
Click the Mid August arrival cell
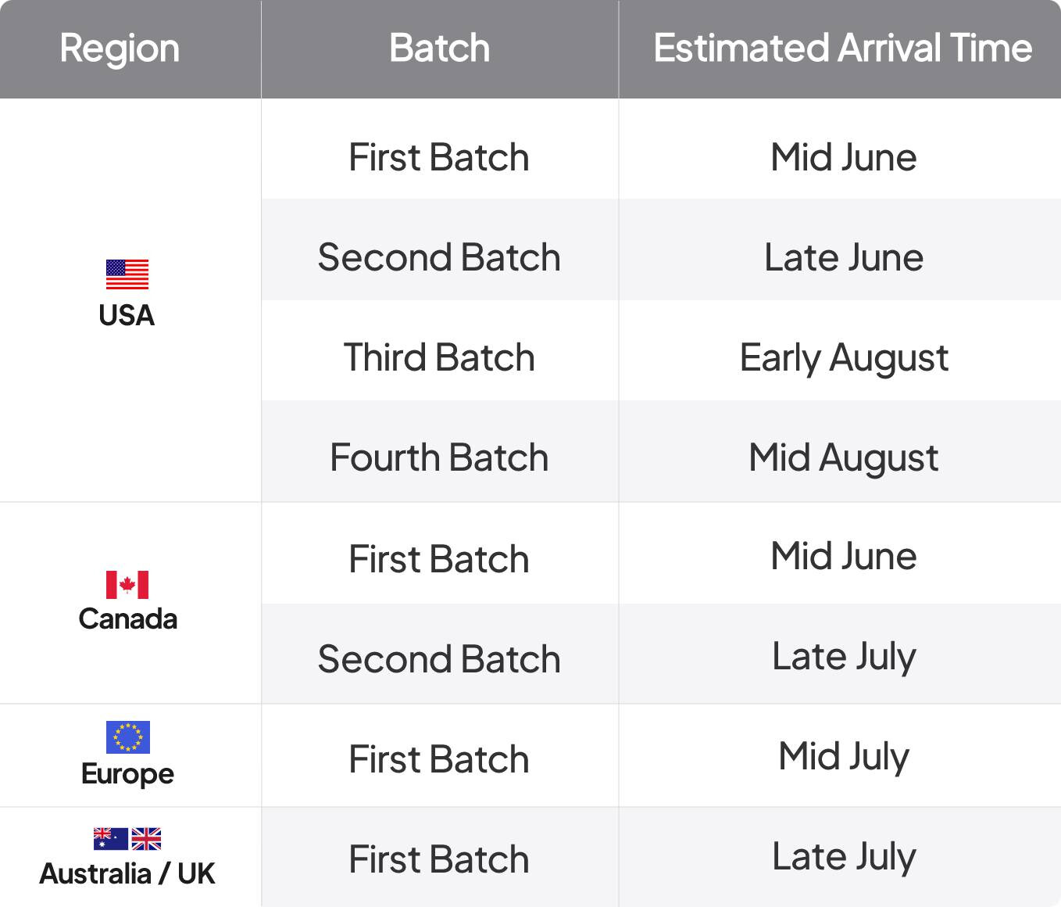click(840, 451)
